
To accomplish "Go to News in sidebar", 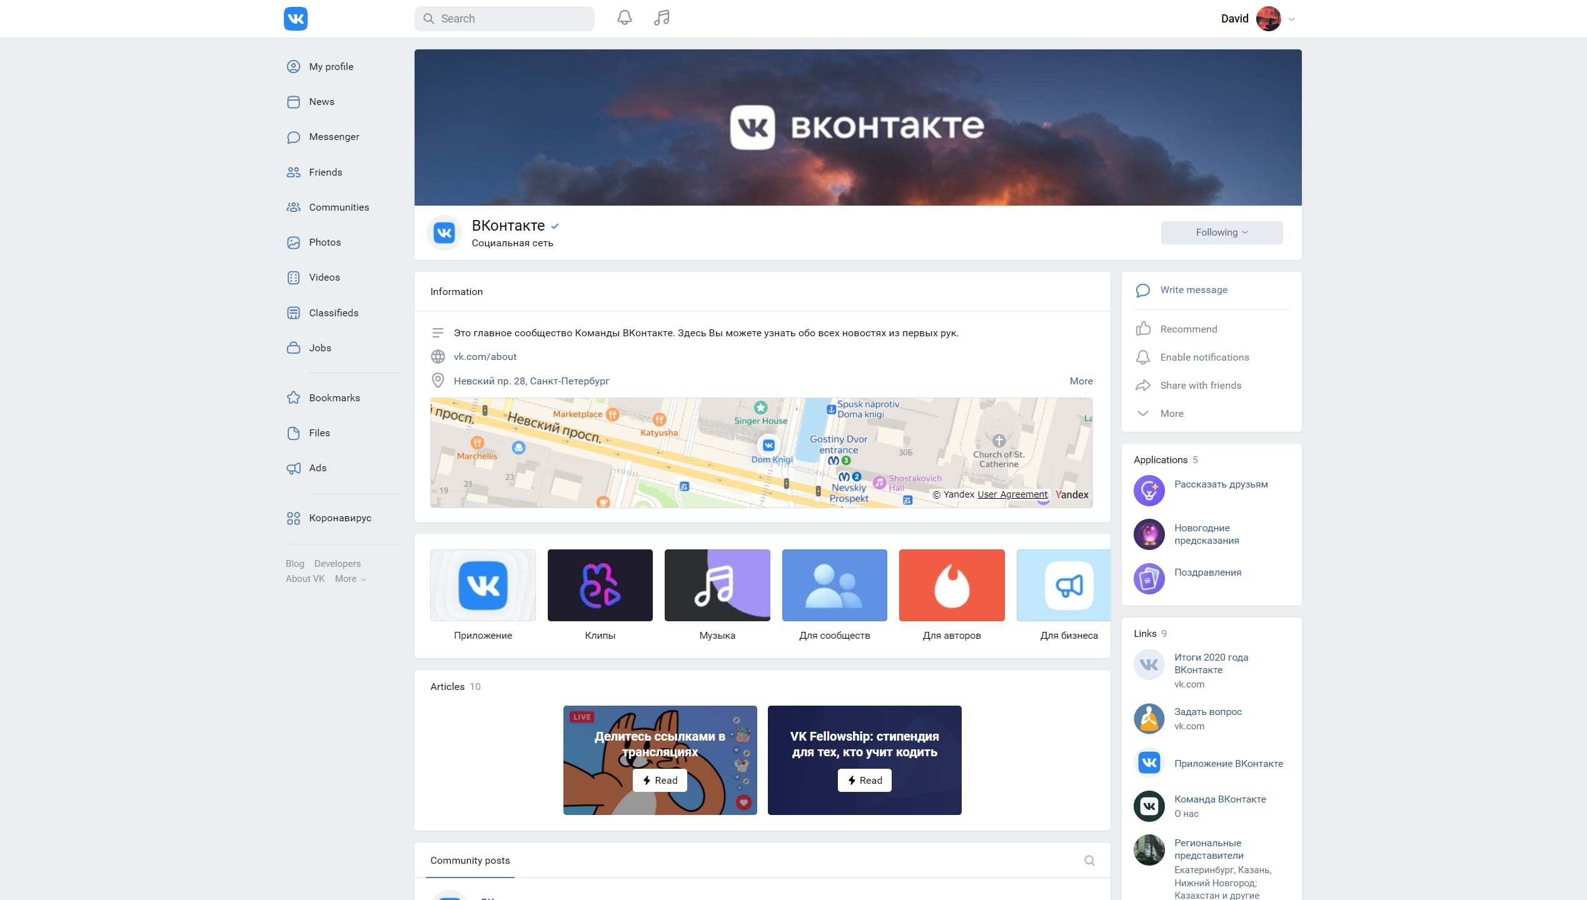I will [x=321, y=102].
